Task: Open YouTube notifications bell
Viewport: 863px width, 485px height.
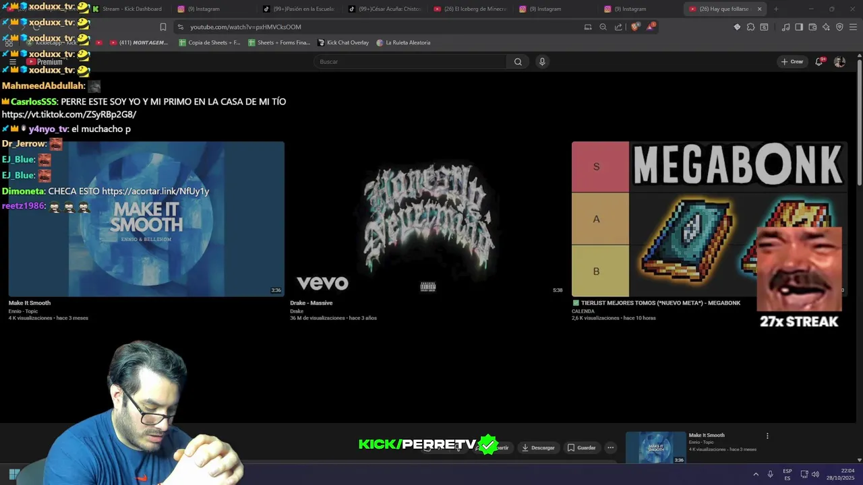Action: pos(819,62)
